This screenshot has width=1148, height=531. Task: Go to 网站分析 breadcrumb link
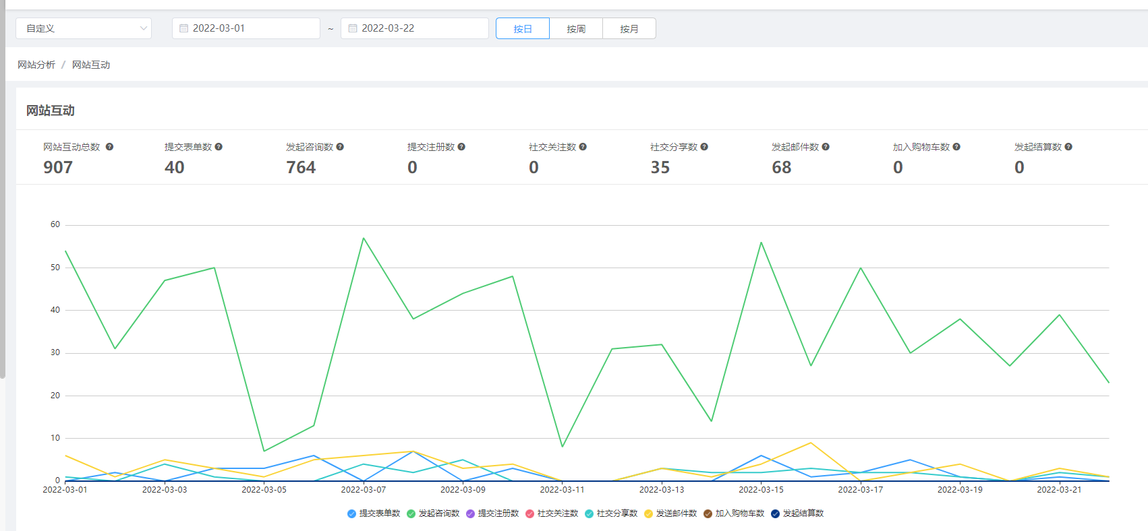pos(36,65)
